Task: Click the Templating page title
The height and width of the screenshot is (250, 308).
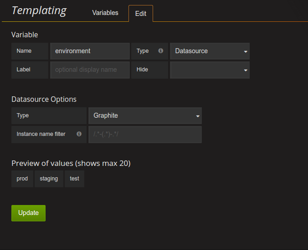Action: point(39,10)
